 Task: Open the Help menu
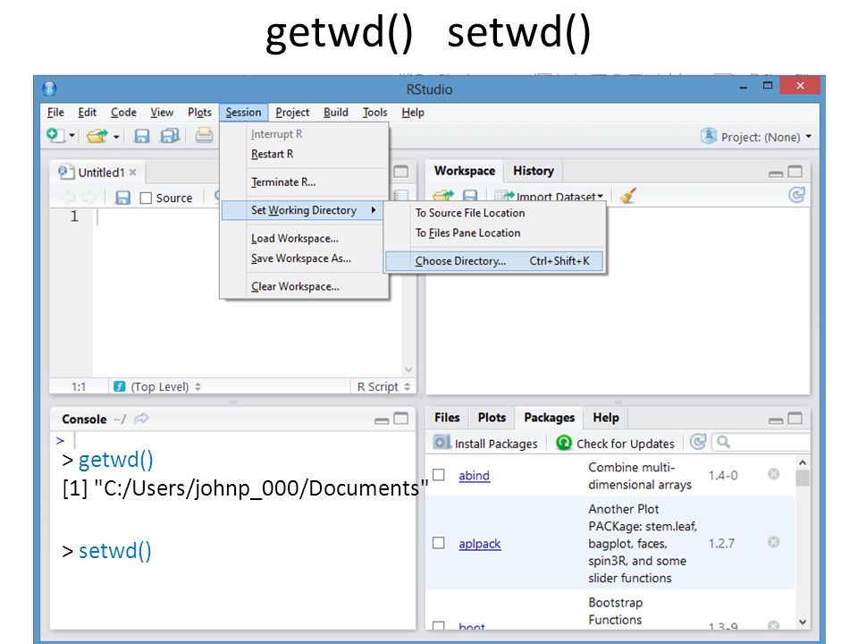pos(413,113)
